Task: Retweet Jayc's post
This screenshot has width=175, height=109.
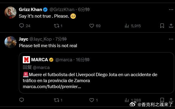Action: 57,100
